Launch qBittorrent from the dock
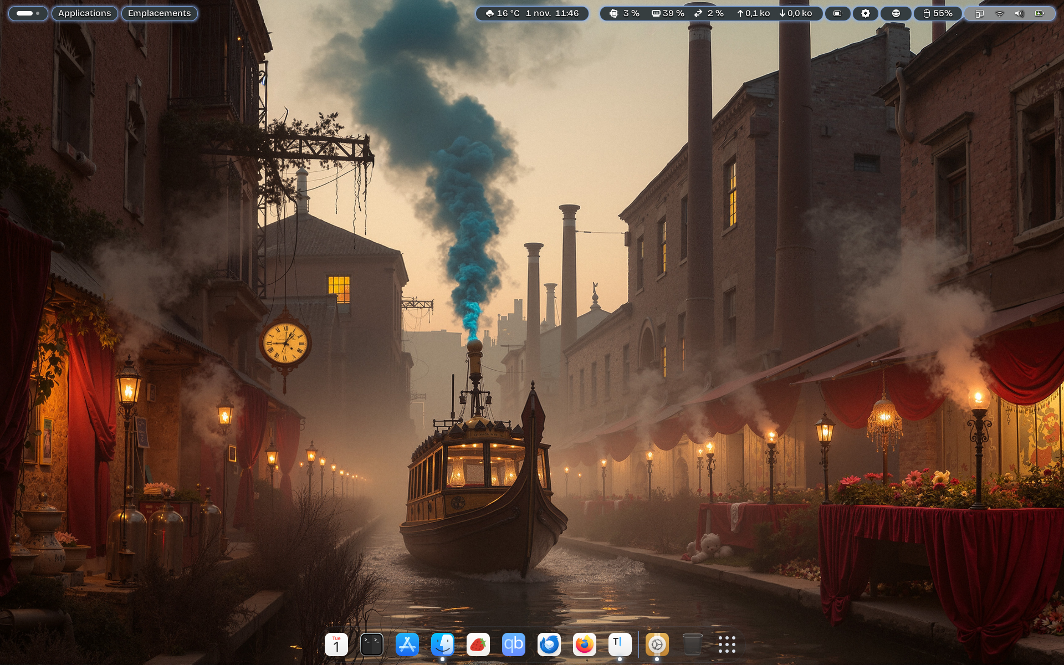 pyautogui.click(x=513, y=644)
